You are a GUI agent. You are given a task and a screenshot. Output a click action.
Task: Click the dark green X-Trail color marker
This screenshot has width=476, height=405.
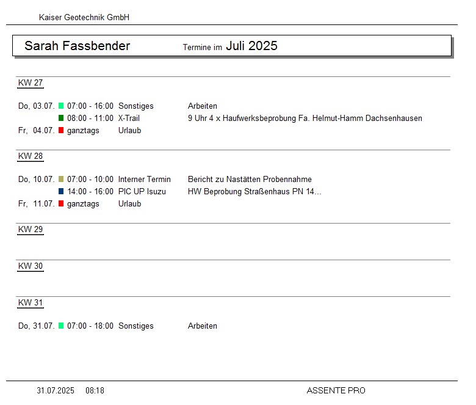point(61,119)
